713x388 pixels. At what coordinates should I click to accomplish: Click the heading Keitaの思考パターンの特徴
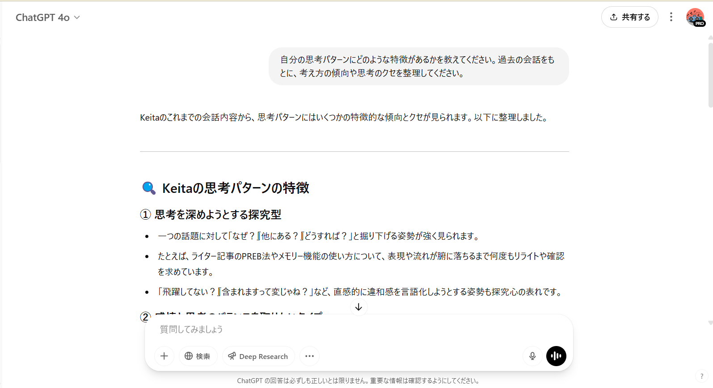coord(236,188)
